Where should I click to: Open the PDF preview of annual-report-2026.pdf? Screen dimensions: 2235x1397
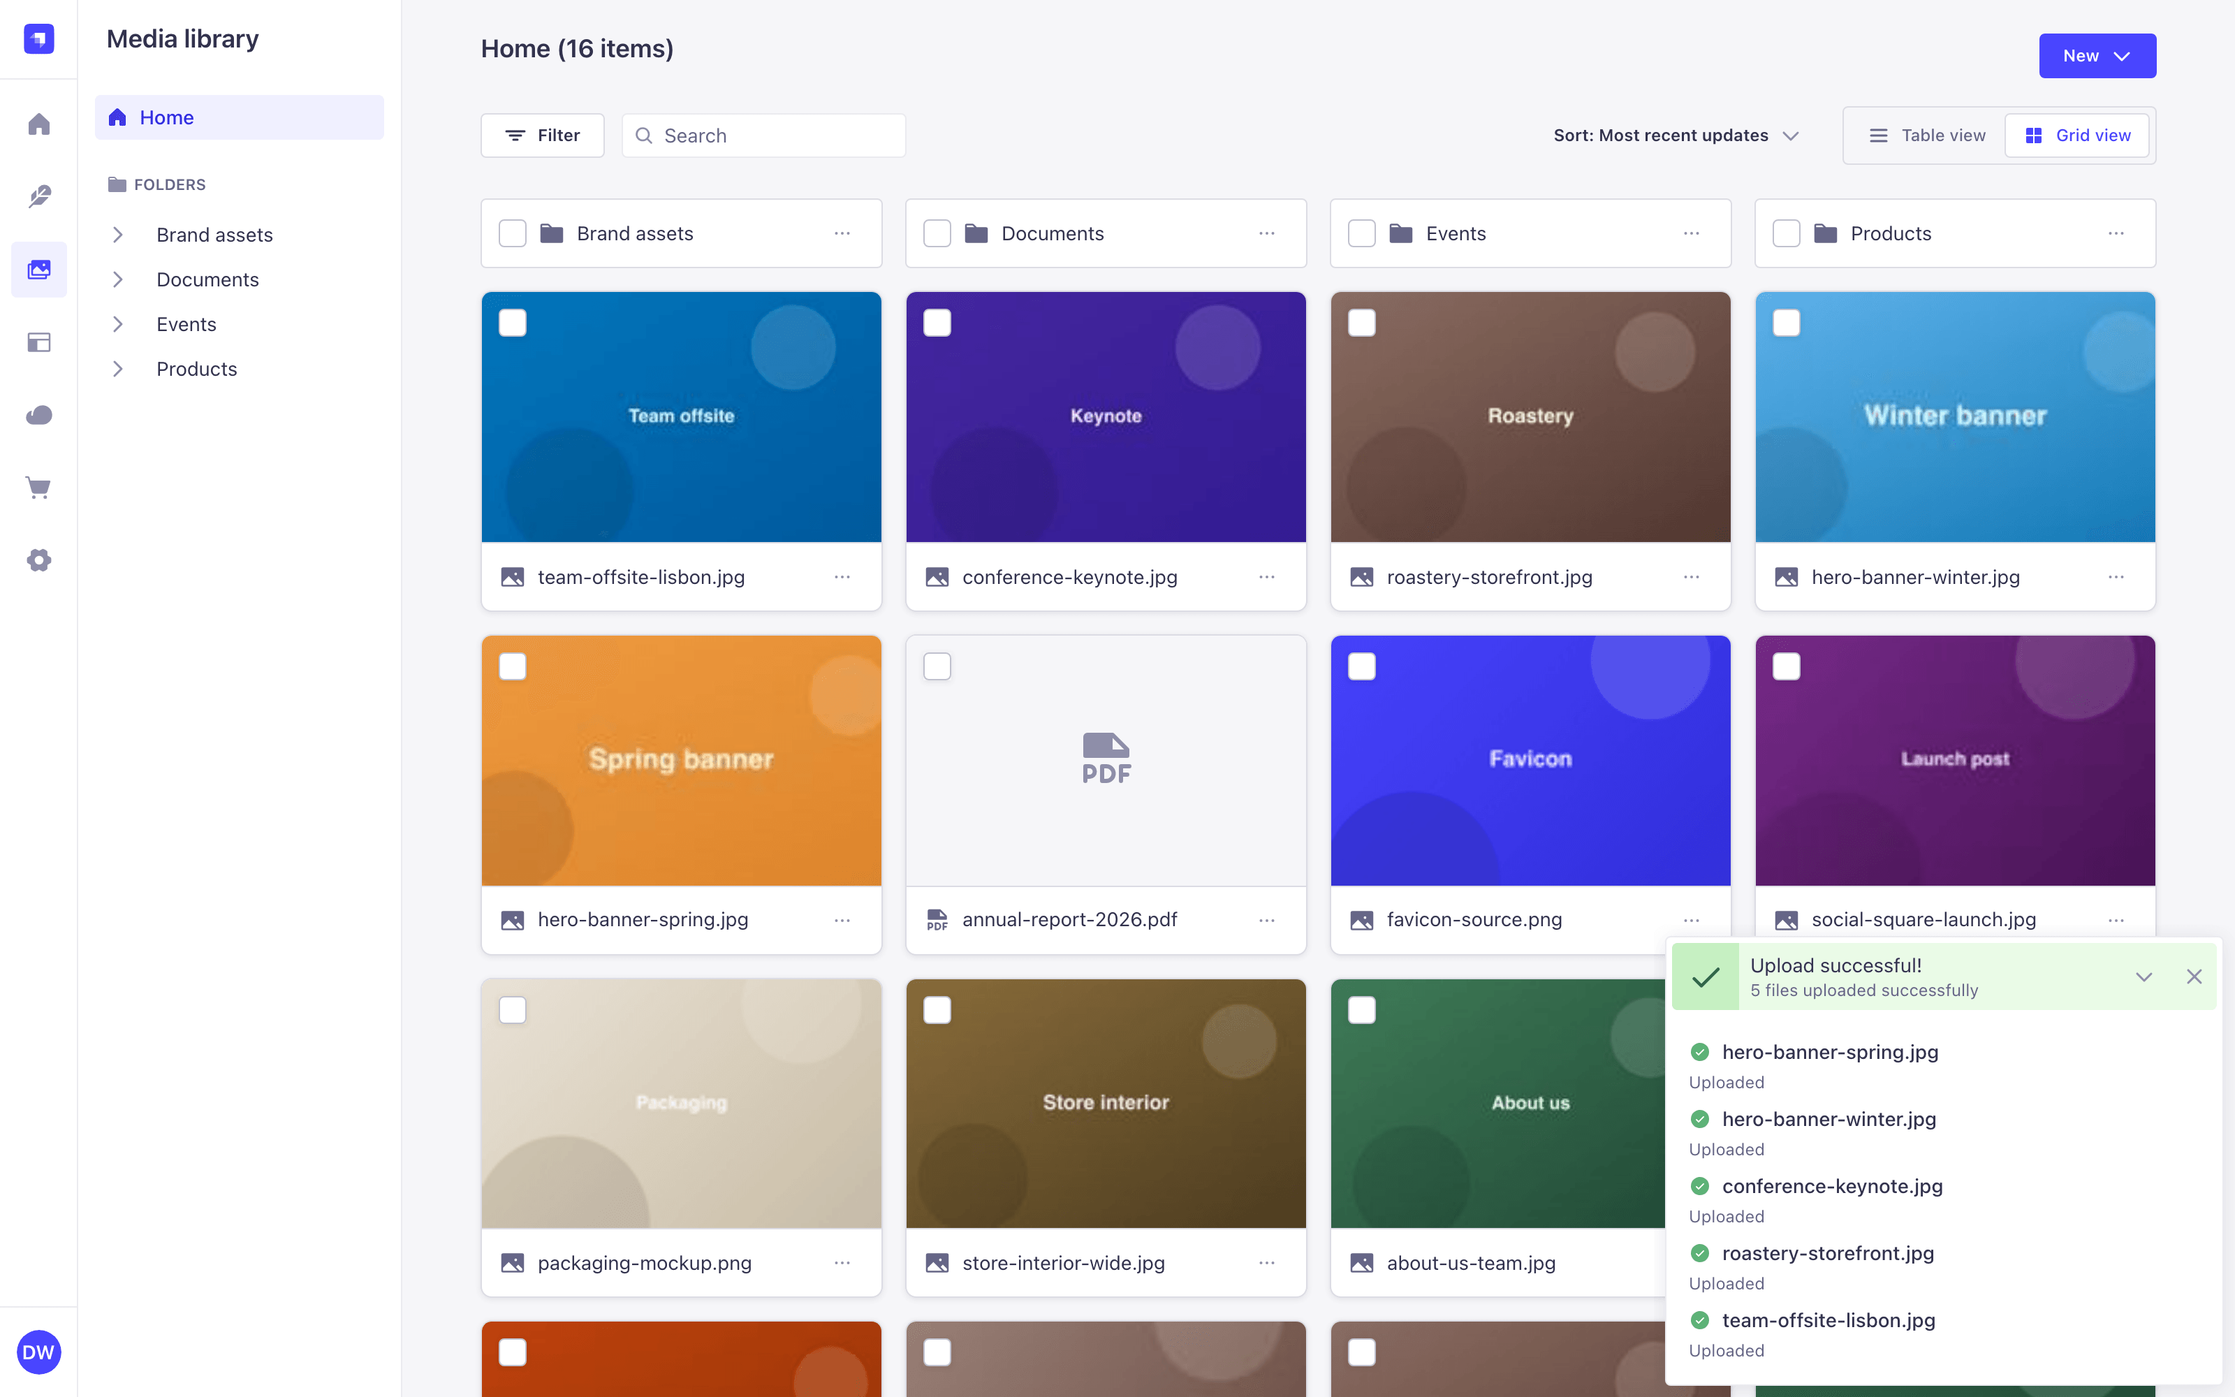(1106, 761)
